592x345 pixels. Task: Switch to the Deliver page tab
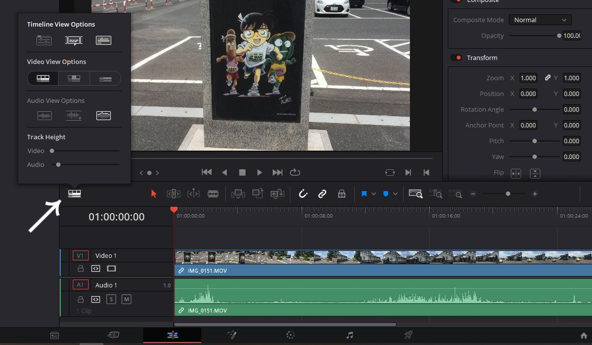[x=408, y=336]
